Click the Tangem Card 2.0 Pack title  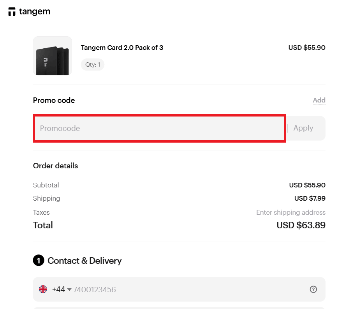(122, 48)
